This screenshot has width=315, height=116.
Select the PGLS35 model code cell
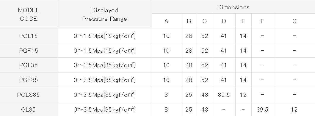tap(29, 95)
